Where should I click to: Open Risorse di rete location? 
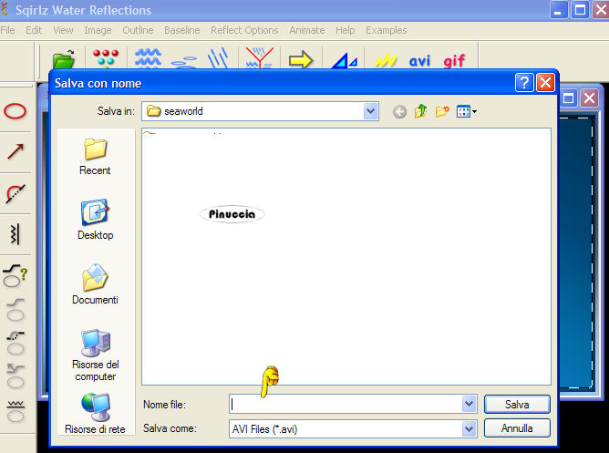(x=95, y=414)
